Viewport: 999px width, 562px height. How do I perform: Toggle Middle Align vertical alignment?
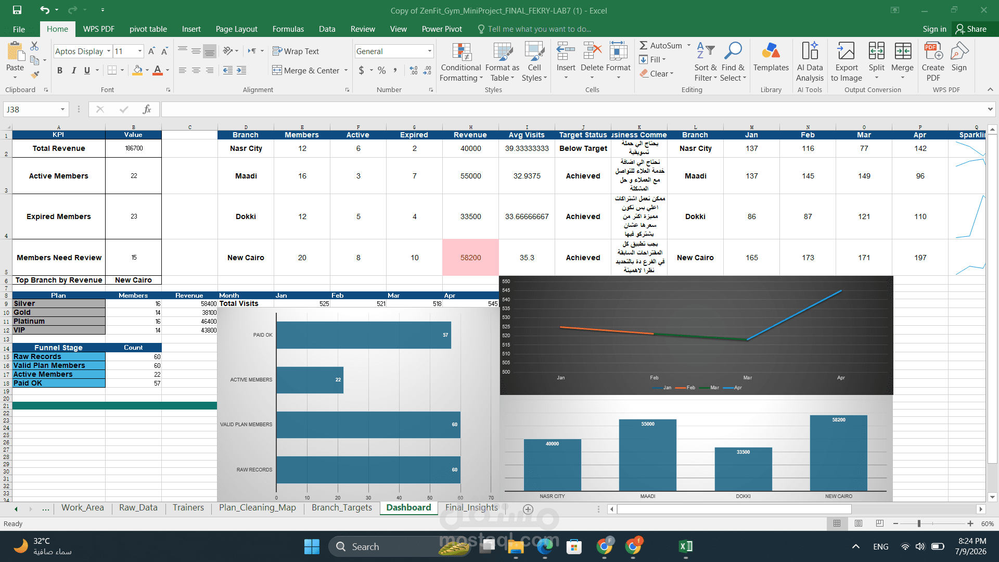point(196,51)
